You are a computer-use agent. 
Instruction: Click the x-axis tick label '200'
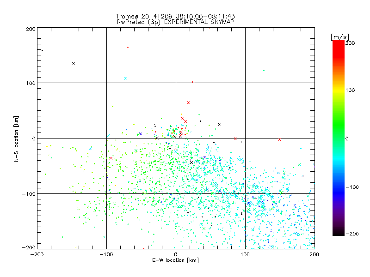coord(314,254)
